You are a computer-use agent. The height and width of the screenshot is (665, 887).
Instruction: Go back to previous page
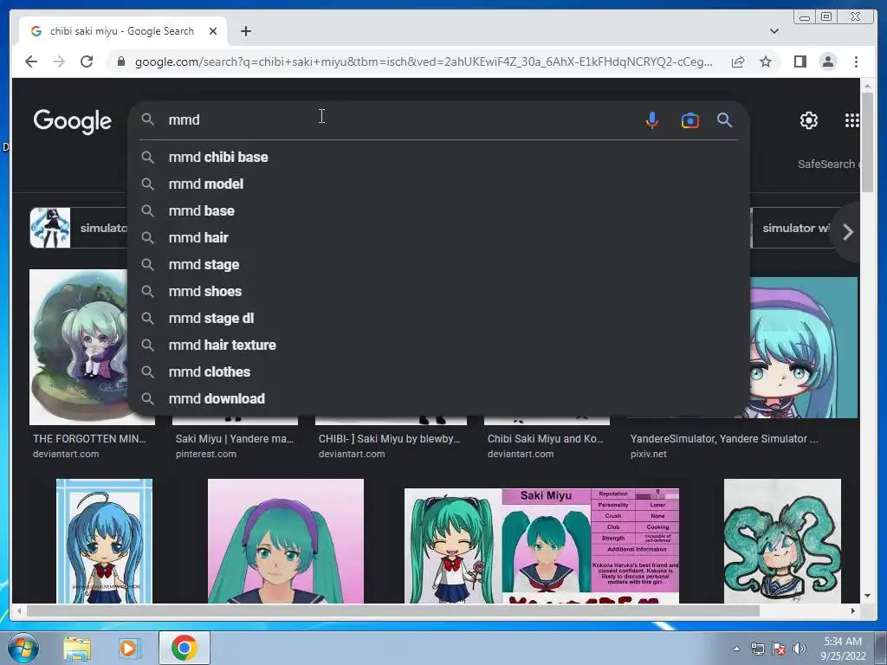pos(31,61)
